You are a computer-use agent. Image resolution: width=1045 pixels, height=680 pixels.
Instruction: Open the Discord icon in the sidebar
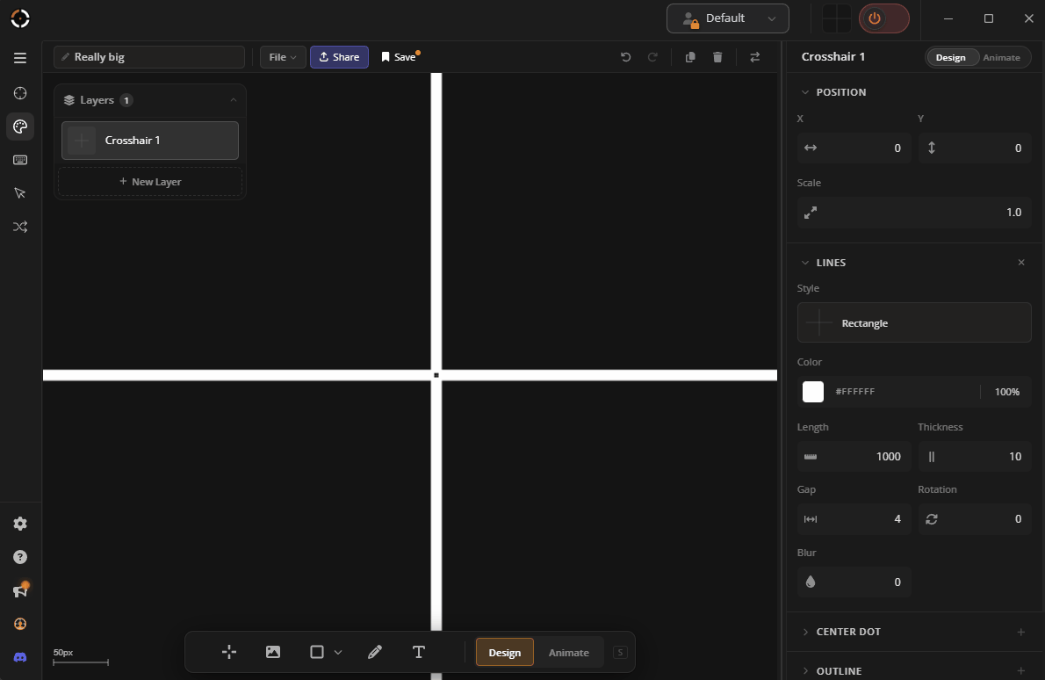click(x=20, y=657)
